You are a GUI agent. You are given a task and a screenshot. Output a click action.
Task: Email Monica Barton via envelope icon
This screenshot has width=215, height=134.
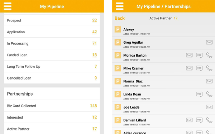[189, 55]
